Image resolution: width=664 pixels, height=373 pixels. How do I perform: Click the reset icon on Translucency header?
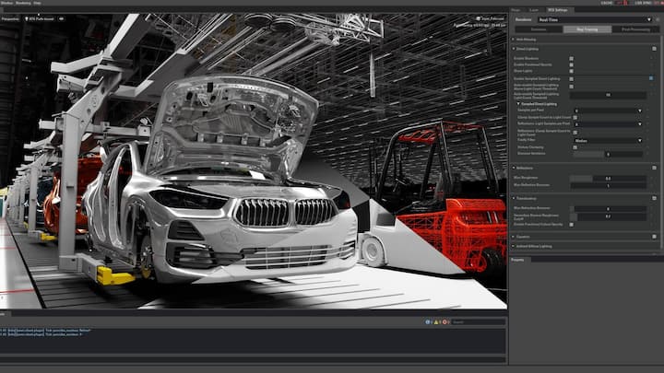coord(654,198)
